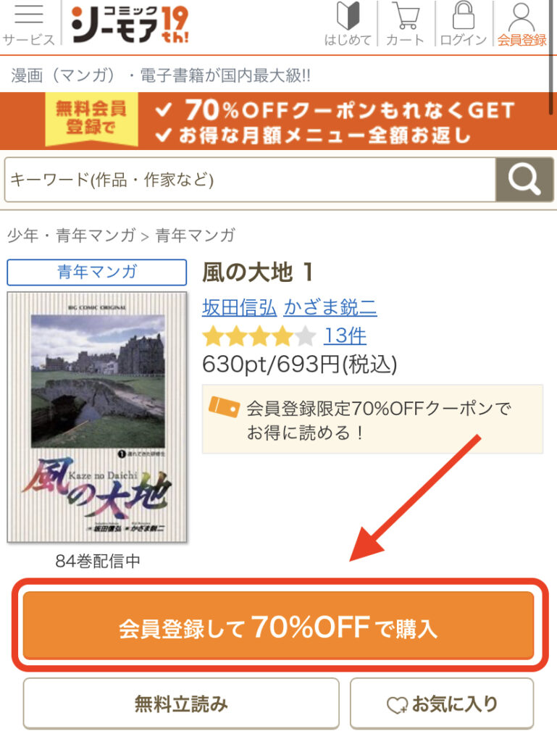
Task: Open the はじめて beginner guide icon
Action: (x=348, y=24)
